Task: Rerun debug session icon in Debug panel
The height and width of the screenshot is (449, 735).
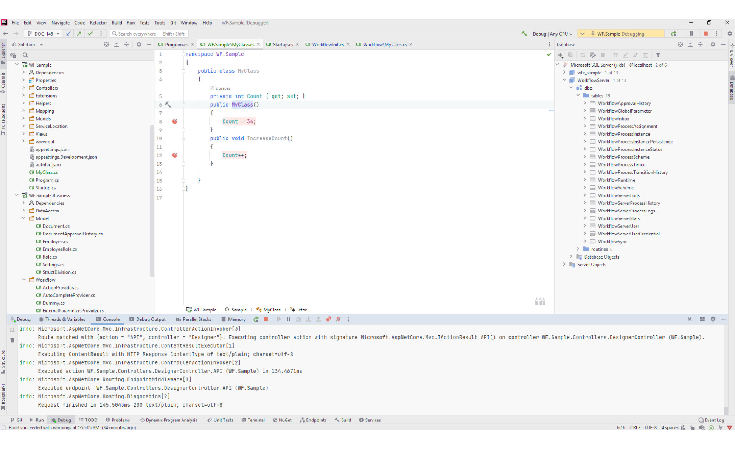Action: point(256,319)
